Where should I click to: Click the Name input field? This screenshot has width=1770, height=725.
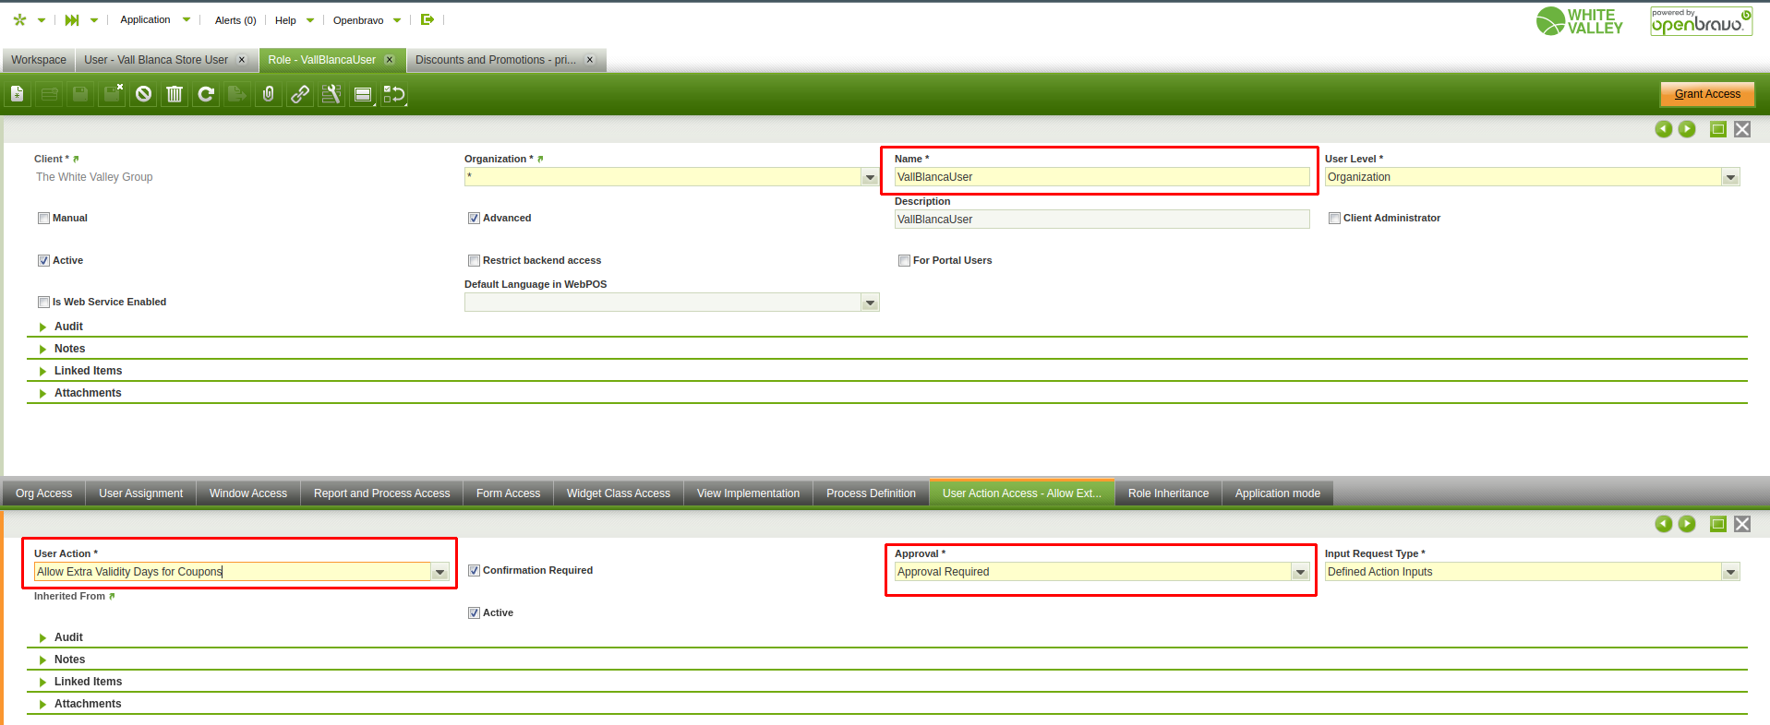point(1102,177)
